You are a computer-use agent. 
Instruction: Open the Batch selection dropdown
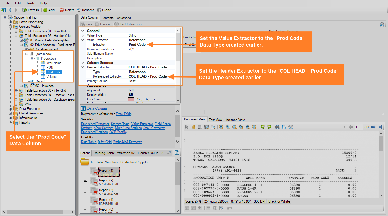tap(169, 153)
